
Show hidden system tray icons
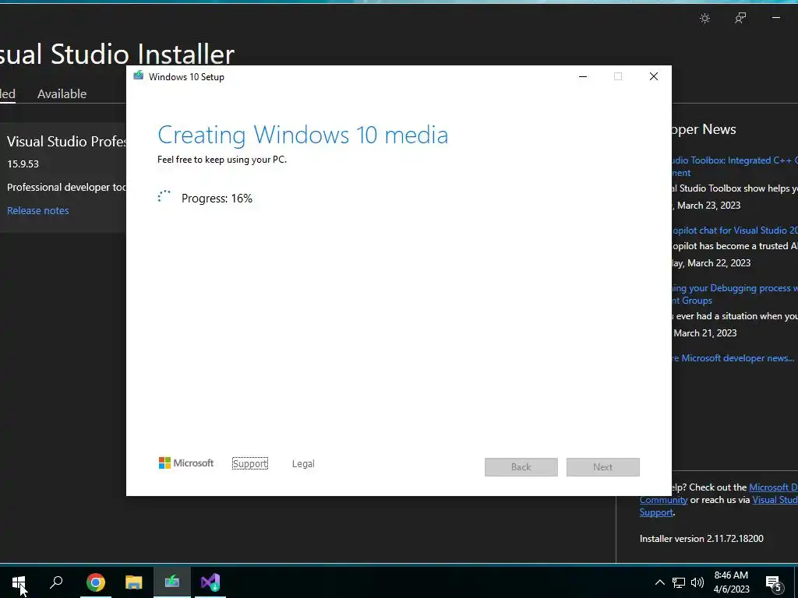pyautogui.click(x=659, y=582)
